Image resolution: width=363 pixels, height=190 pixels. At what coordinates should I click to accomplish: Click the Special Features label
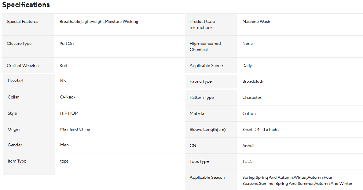pos(23,22)
